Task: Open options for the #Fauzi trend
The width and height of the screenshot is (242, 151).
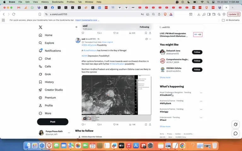Action: coord(201,118)
